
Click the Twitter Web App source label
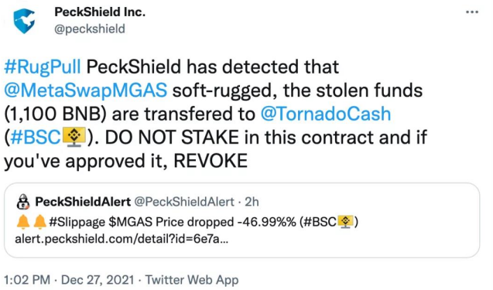click(192, 280)
